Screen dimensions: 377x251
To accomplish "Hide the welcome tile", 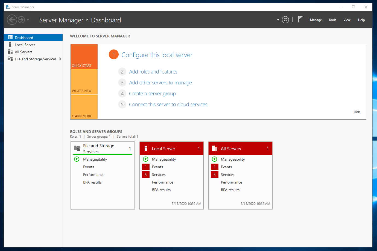I will (x=357, y=112).
